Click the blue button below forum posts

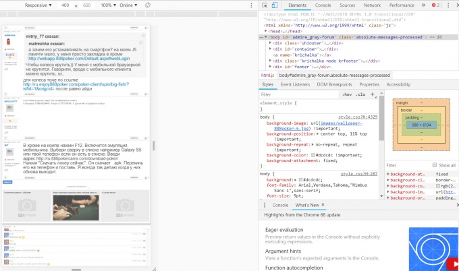[7, 182]
